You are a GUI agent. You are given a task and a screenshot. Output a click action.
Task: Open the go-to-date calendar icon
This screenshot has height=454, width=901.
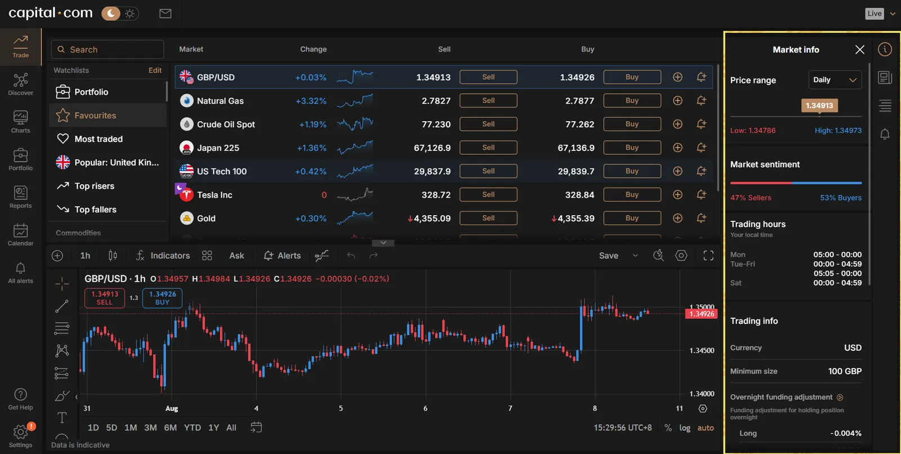click(x=256, y=428)
